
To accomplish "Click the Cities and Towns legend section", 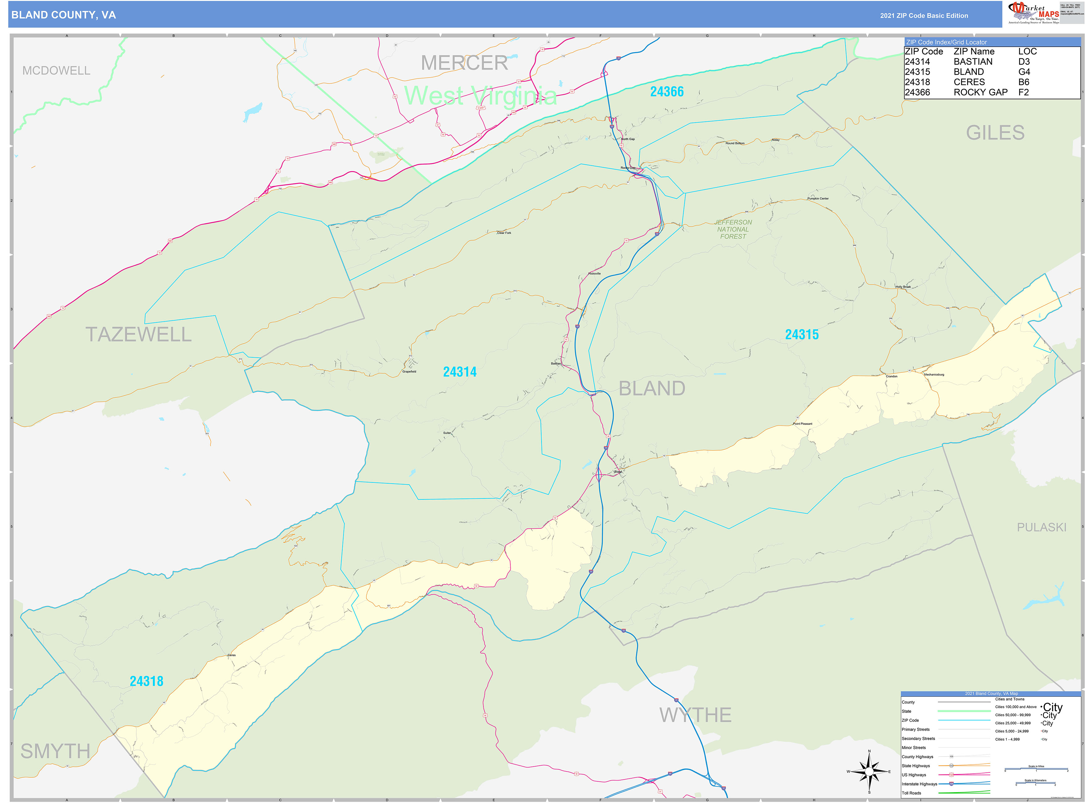I will click(1010, 699).
